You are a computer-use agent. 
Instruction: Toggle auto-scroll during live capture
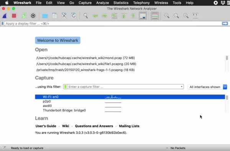143,16
